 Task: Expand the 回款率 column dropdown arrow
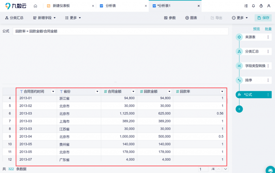[x=222, y=92]
